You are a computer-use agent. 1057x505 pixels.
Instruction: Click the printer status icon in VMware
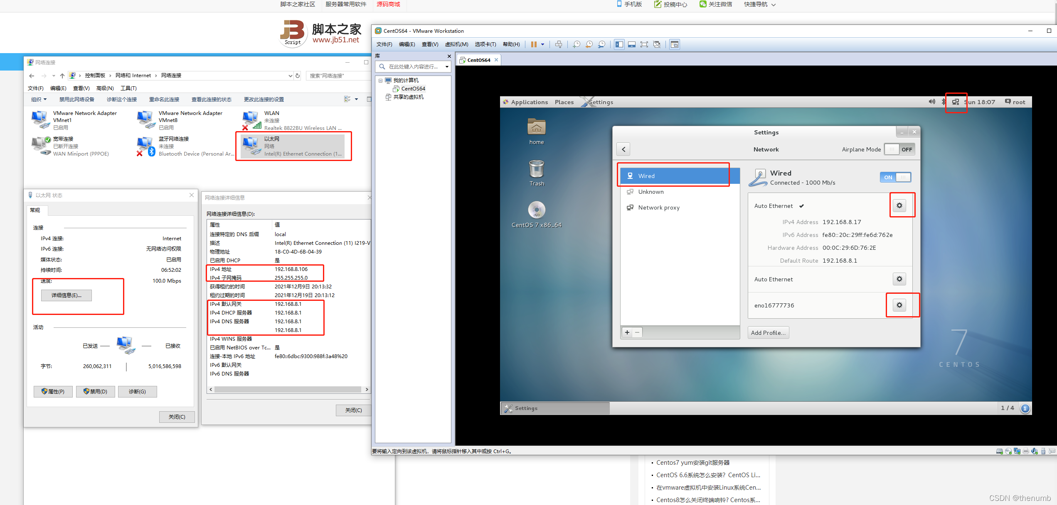tap(1026, 451)
